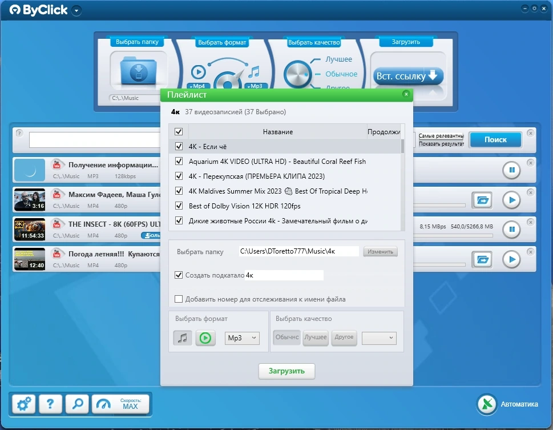Viewport: 553px width, 430px height.
Task: Select video format play button in dialog
Action: (x=205, y=338)
